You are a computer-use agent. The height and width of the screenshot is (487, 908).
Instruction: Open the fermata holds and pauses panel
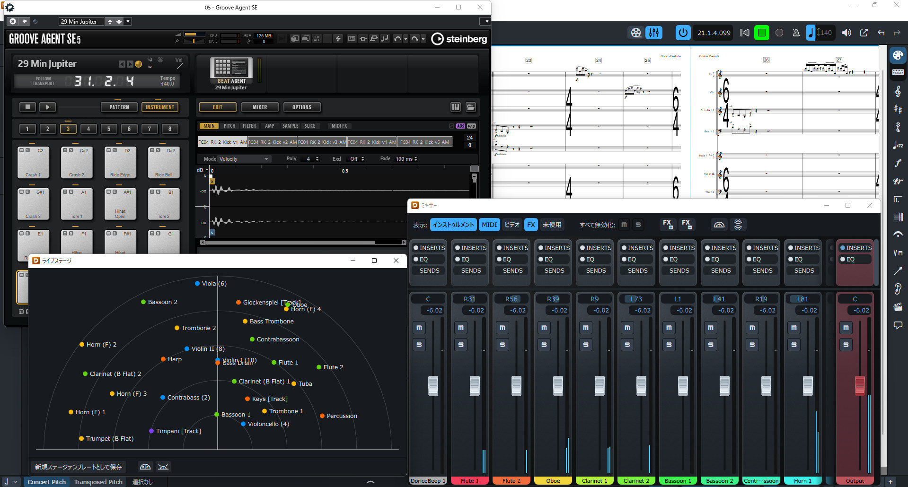click(x=898, y=235)
